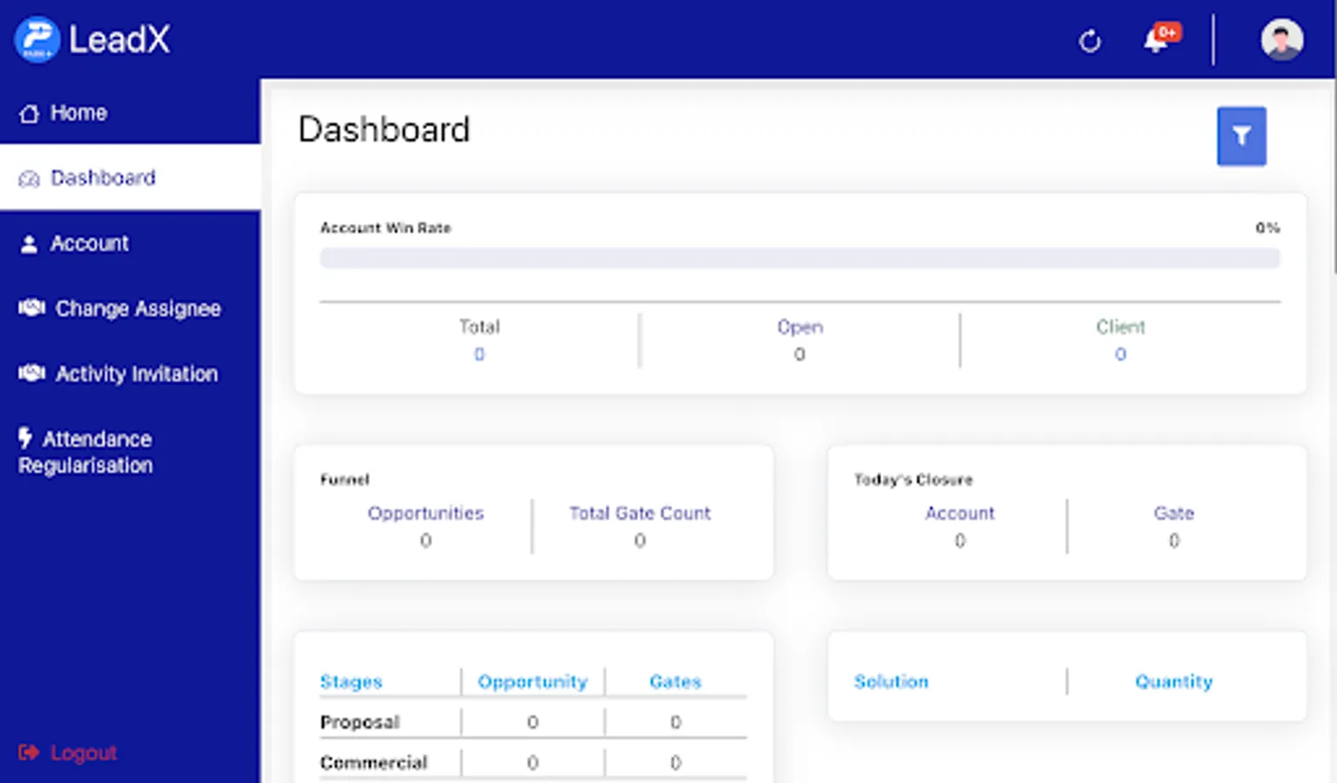Image resolution: width=1337 pixels, height=783 pixels.
Task: Select the Opportunity column header in Stages table
Action: coord(533,681)
